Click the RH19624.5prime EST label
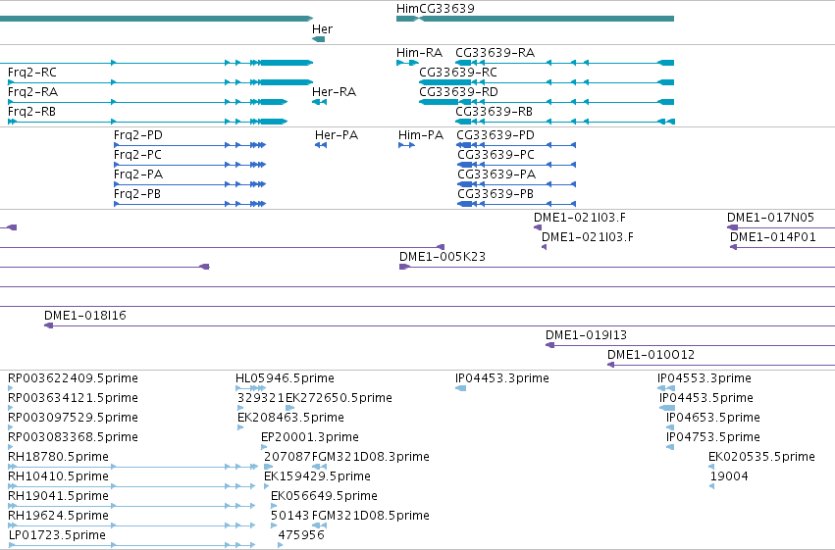 coord(58,517)
